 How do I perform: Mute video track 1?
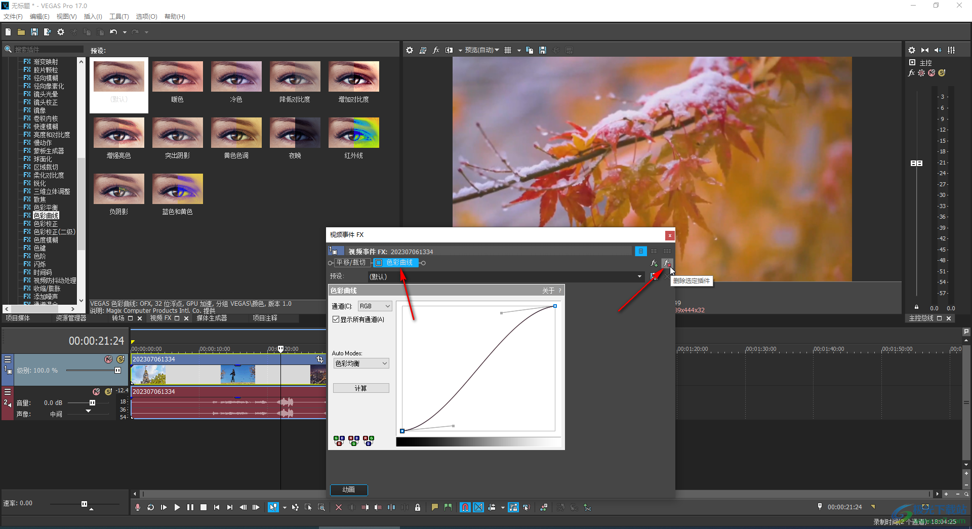click(x=108, y=359)
